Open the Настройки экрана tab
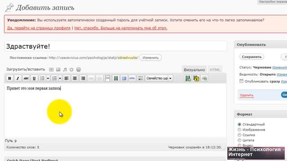Viewport: 287px width, 161px height. 273,2
